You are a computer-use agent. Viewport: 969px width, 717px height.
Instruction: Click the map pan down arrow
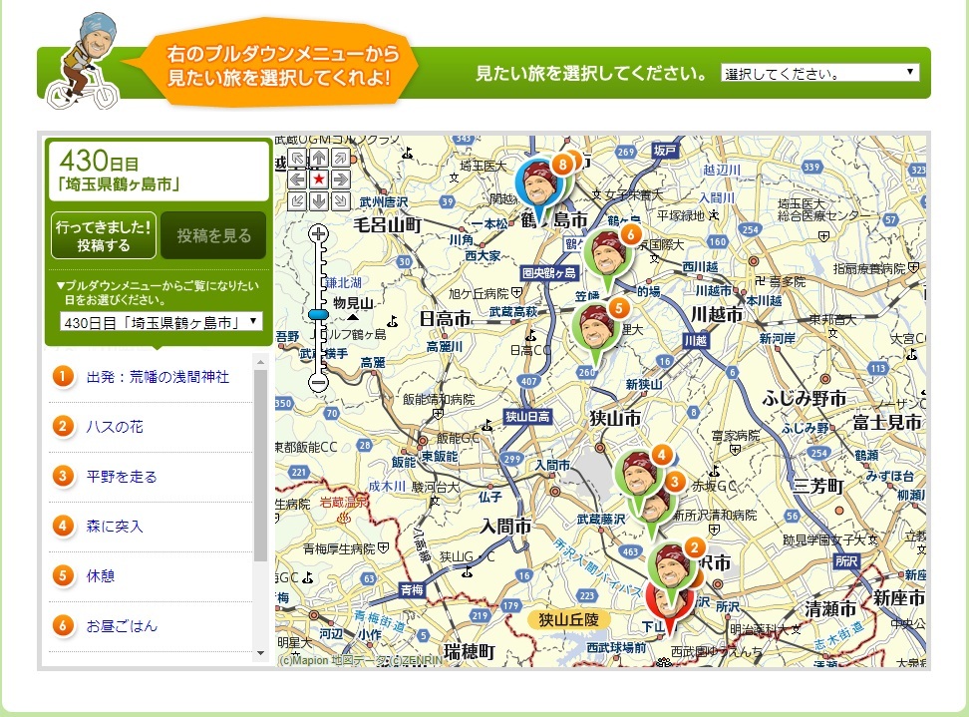pos(319,201)
